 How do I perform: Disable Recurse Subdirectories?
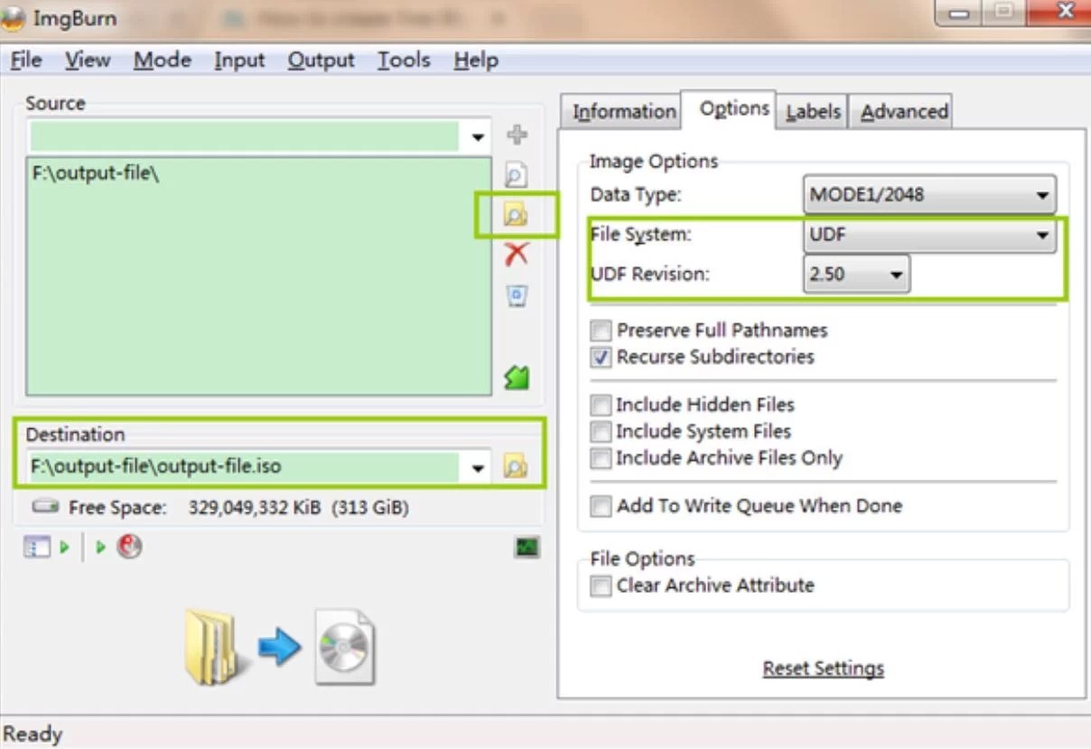[x=600, y=358]
